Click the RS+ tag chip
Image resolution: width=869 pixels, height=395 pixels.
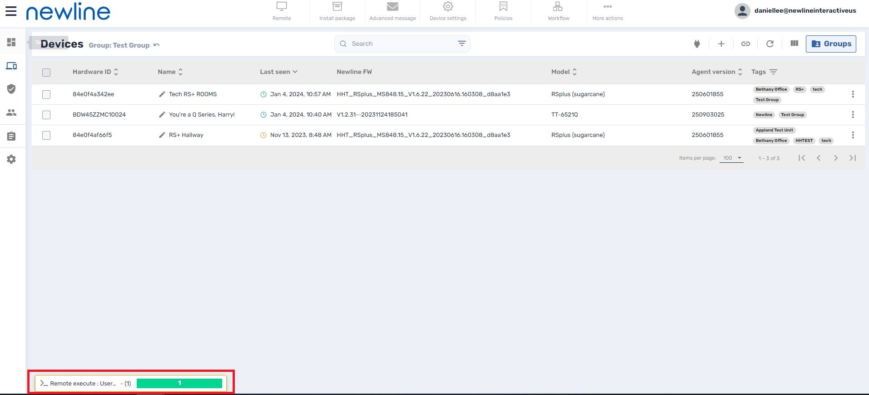[x=799, y=89]
